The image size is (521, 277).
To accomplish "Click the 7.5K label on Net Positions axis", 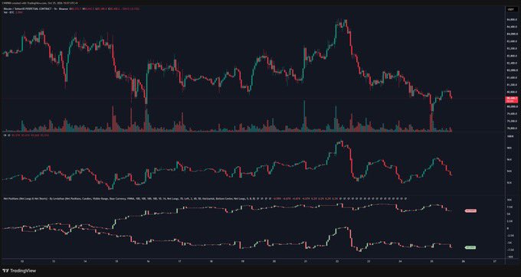I will coord(509,207).
